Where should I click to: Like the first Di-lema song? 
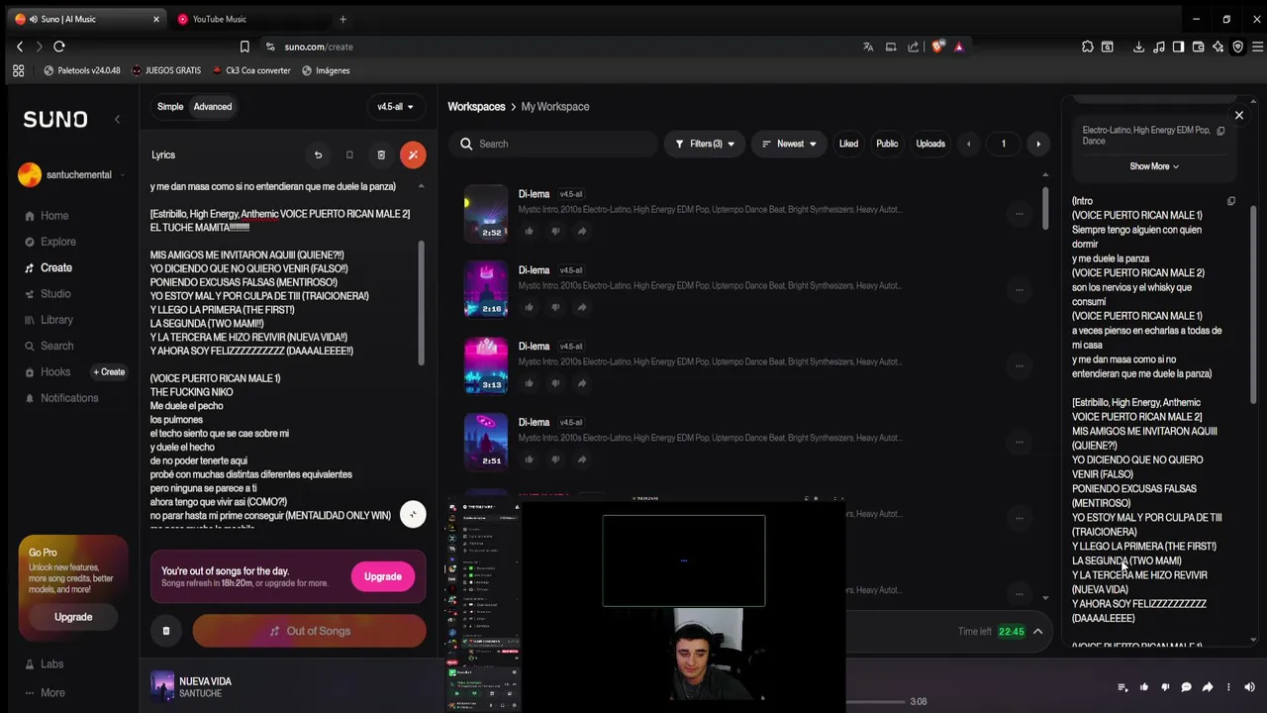point(529,231)
